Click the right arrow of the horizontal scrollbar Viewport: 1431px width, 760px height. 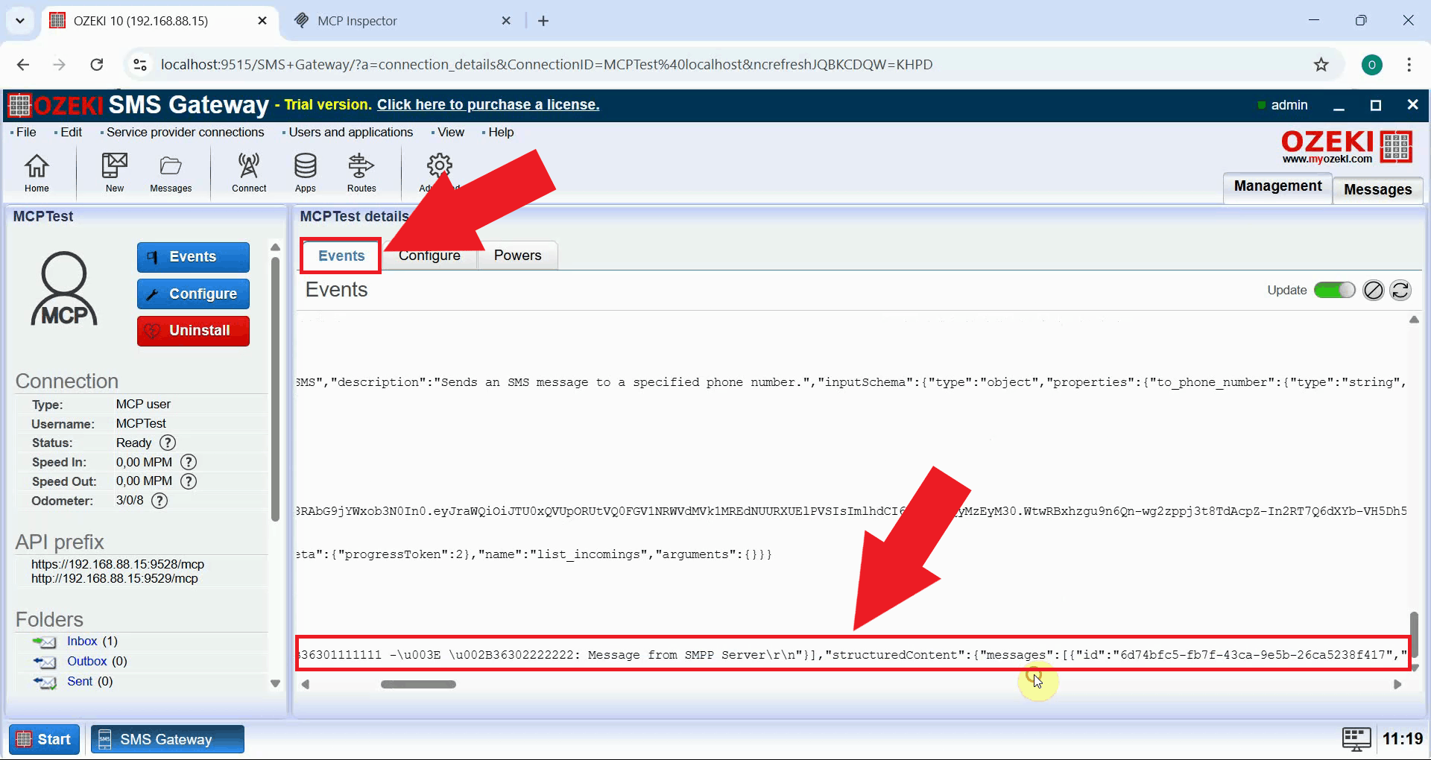(1398, 684)
